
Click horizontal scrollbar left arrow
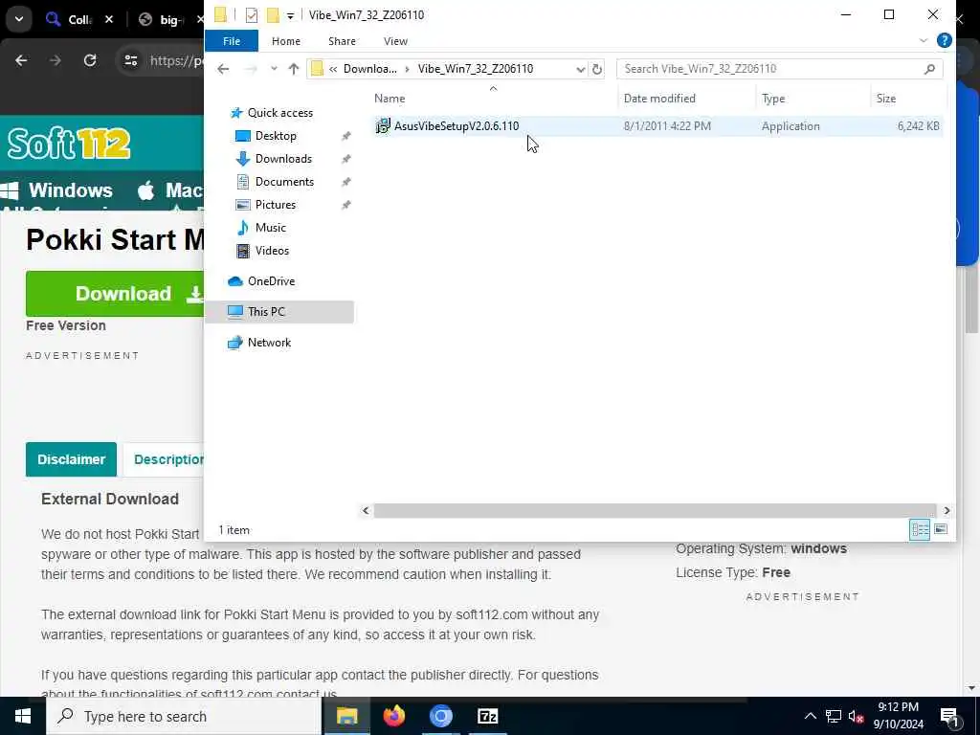(366, 511)
